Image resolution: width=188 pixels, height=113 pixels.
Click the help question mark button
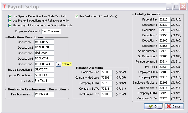pos(59,64)
